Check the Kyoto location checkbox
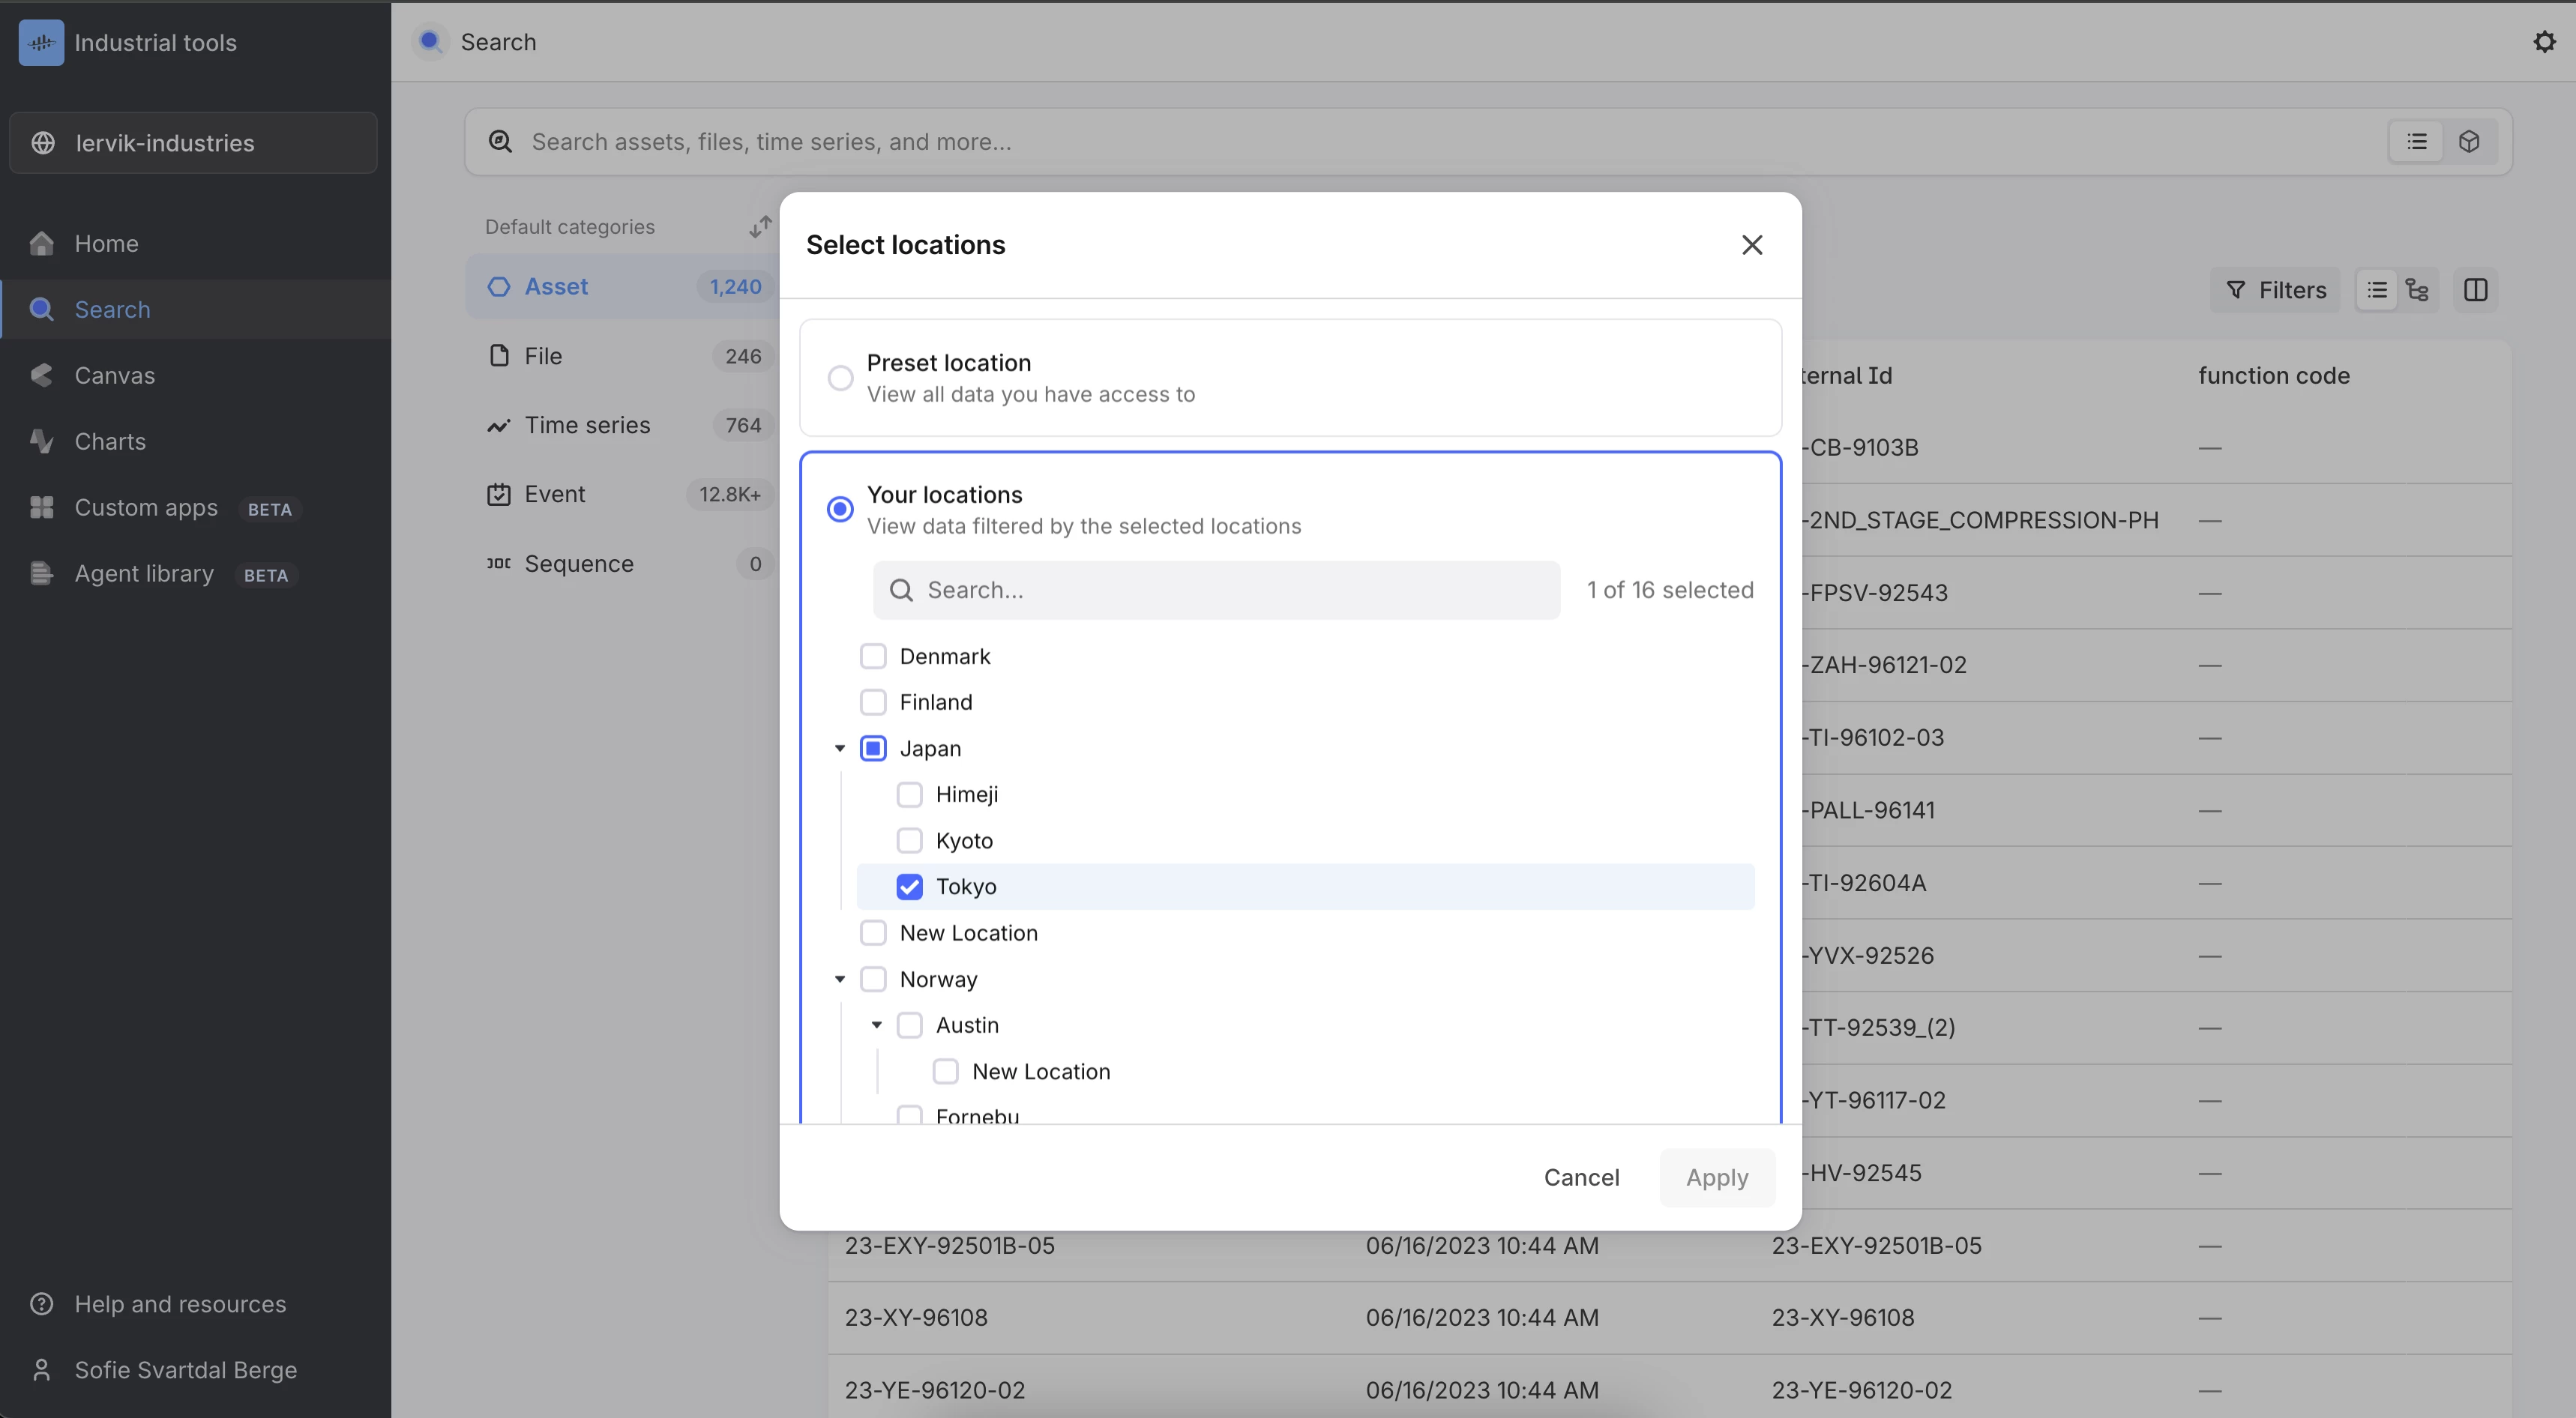2576x1418 pixels. click(909, 841)
